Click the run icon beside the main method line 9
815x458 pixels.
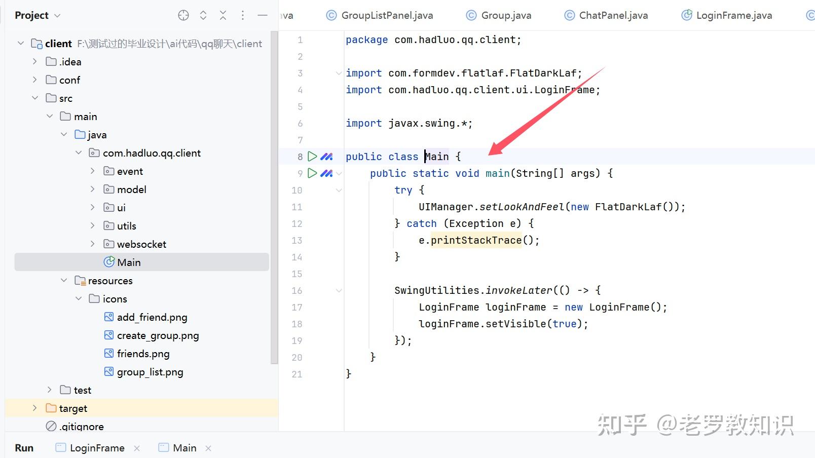312,173
